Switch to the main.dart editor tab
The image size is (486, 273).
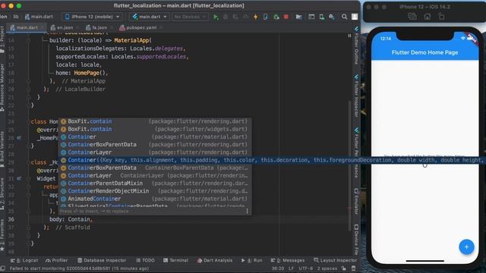27,27
